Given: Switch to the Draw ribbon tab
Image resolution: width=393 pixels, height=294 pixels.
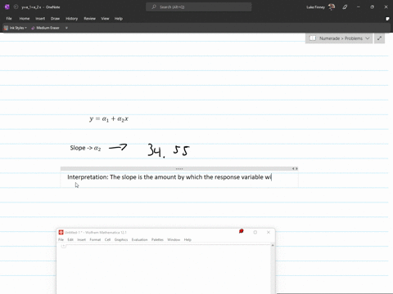Looking at the screenshot, I should pyautogui.click(x=55, y=19).
